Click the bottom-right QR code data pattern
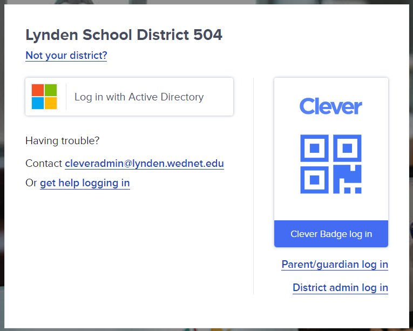The image size is (413, 331). (348, 180)
